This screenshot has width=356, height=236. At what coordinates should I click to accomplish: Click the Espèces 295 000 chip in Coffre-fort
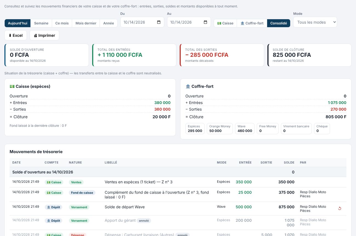195,128
